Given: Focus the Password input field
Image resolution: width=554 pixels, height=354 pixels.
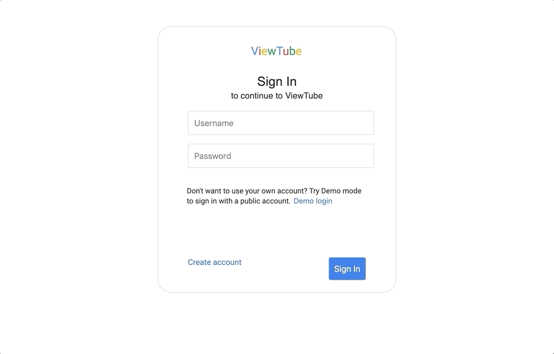Looking at the screenshot, I should click(281, 156).
